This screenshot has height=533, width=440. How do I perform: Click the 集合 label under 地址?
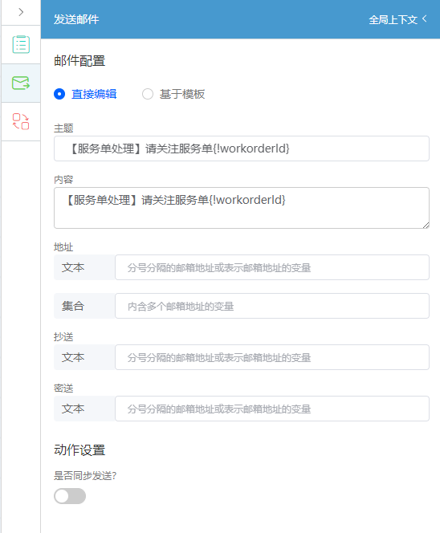pos(73,306)
